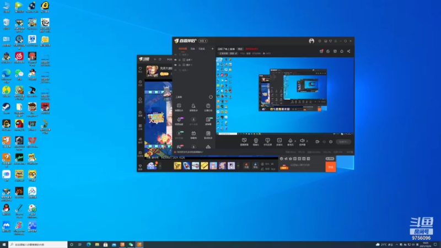Click the record camcorder icon in the streaming toolbar
This screenshot has width=441, height=248.
pyautogui.click(x=318, y=142)
